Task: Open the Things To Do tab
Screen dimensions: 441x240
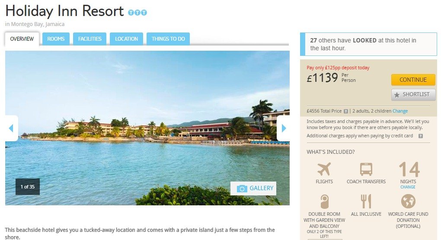Action: coord(168,39)
